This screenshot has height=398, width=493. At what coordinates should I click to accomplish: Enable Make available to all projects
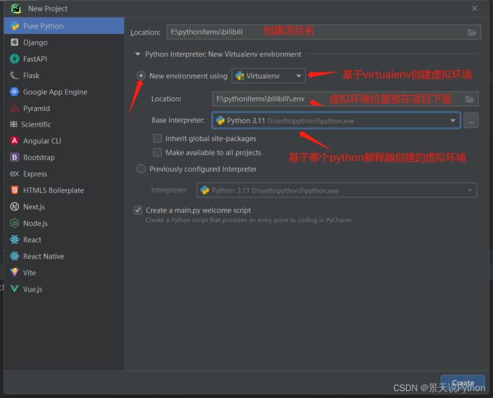(157, 152)
